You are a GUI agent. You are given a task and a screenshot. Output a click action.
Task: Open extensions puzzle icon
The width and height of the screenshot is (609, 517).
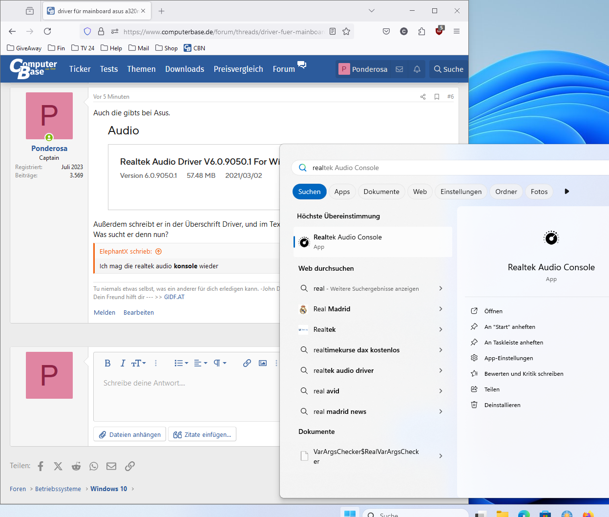point(421,31)
